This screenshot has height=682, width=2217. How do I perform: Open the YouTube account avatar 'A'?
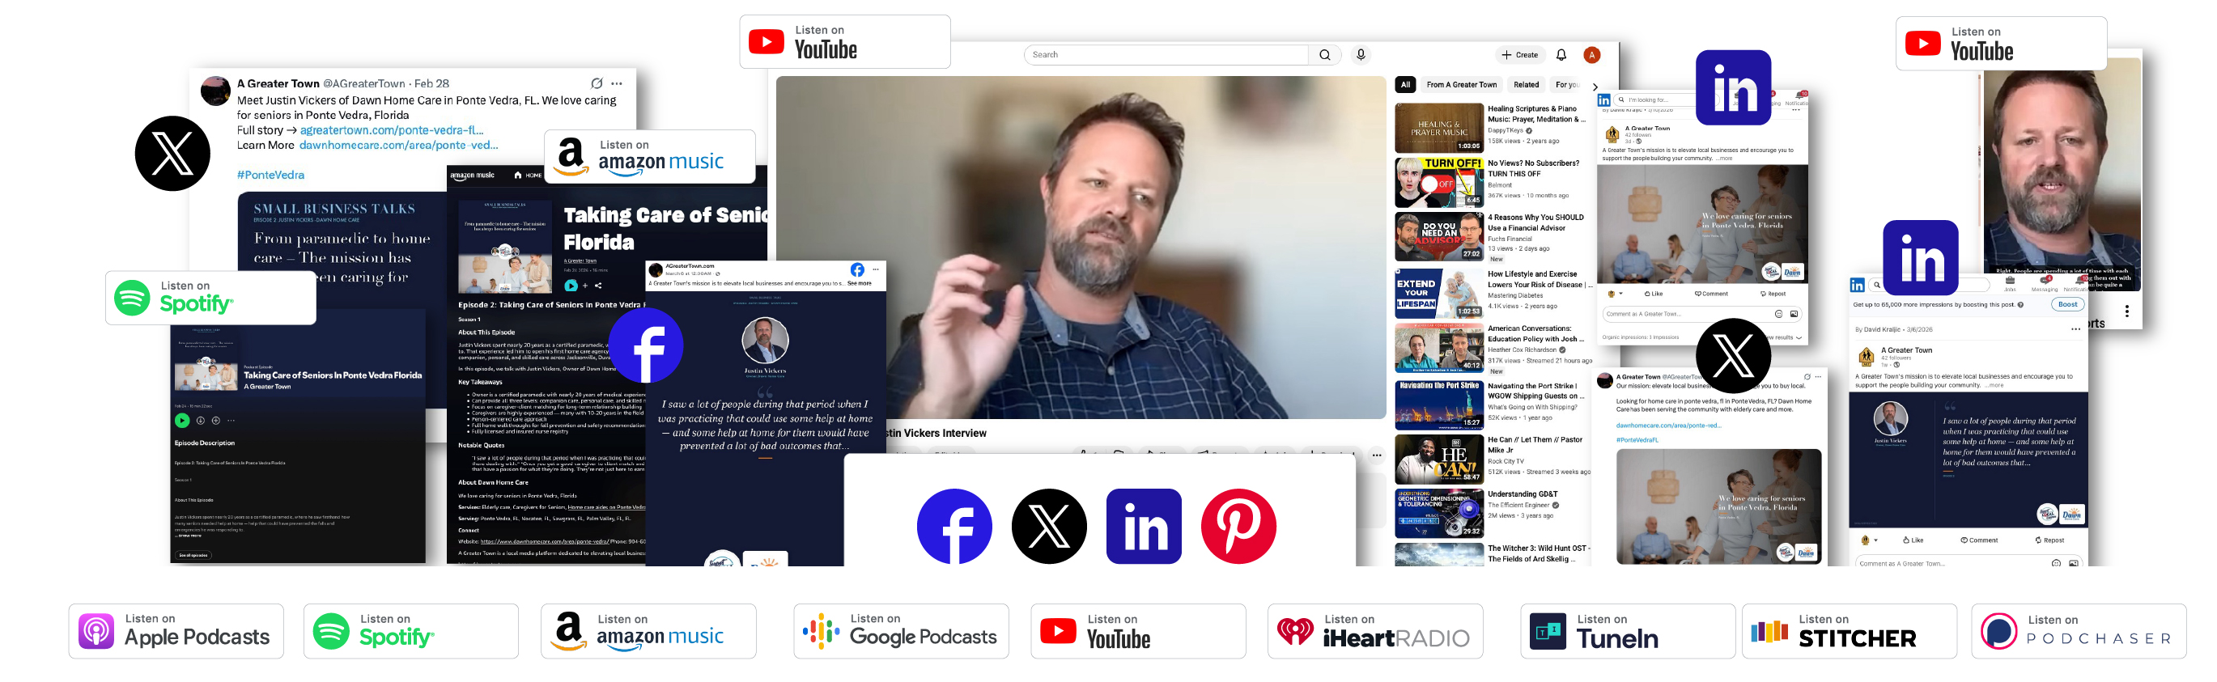tap(1592, 55)
